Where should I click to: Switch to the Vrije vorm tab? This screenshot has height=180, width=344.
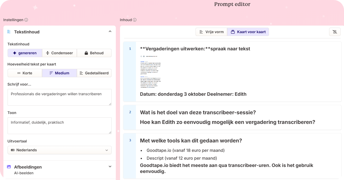[x=211, y=32]
